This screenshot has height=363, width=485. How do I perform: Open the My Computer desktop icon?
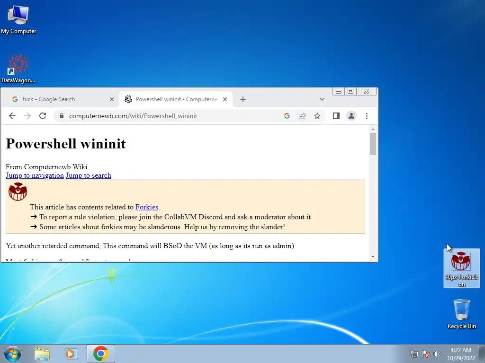18,20
